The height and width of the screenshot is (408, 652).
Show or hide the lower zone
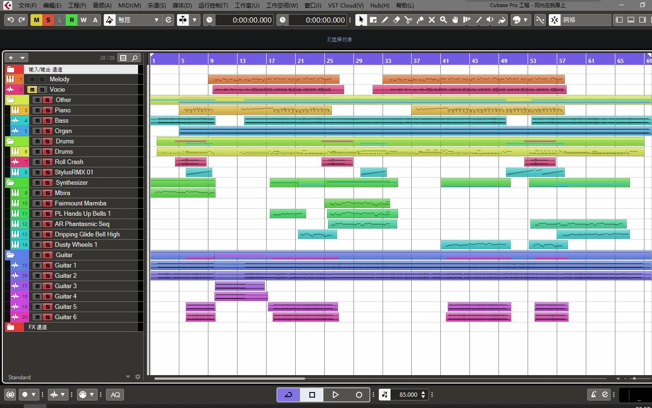pos(631,20)
